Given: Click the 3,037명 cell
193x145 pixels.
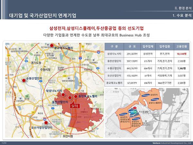Looking at the screenshot, I should point(181,76).
